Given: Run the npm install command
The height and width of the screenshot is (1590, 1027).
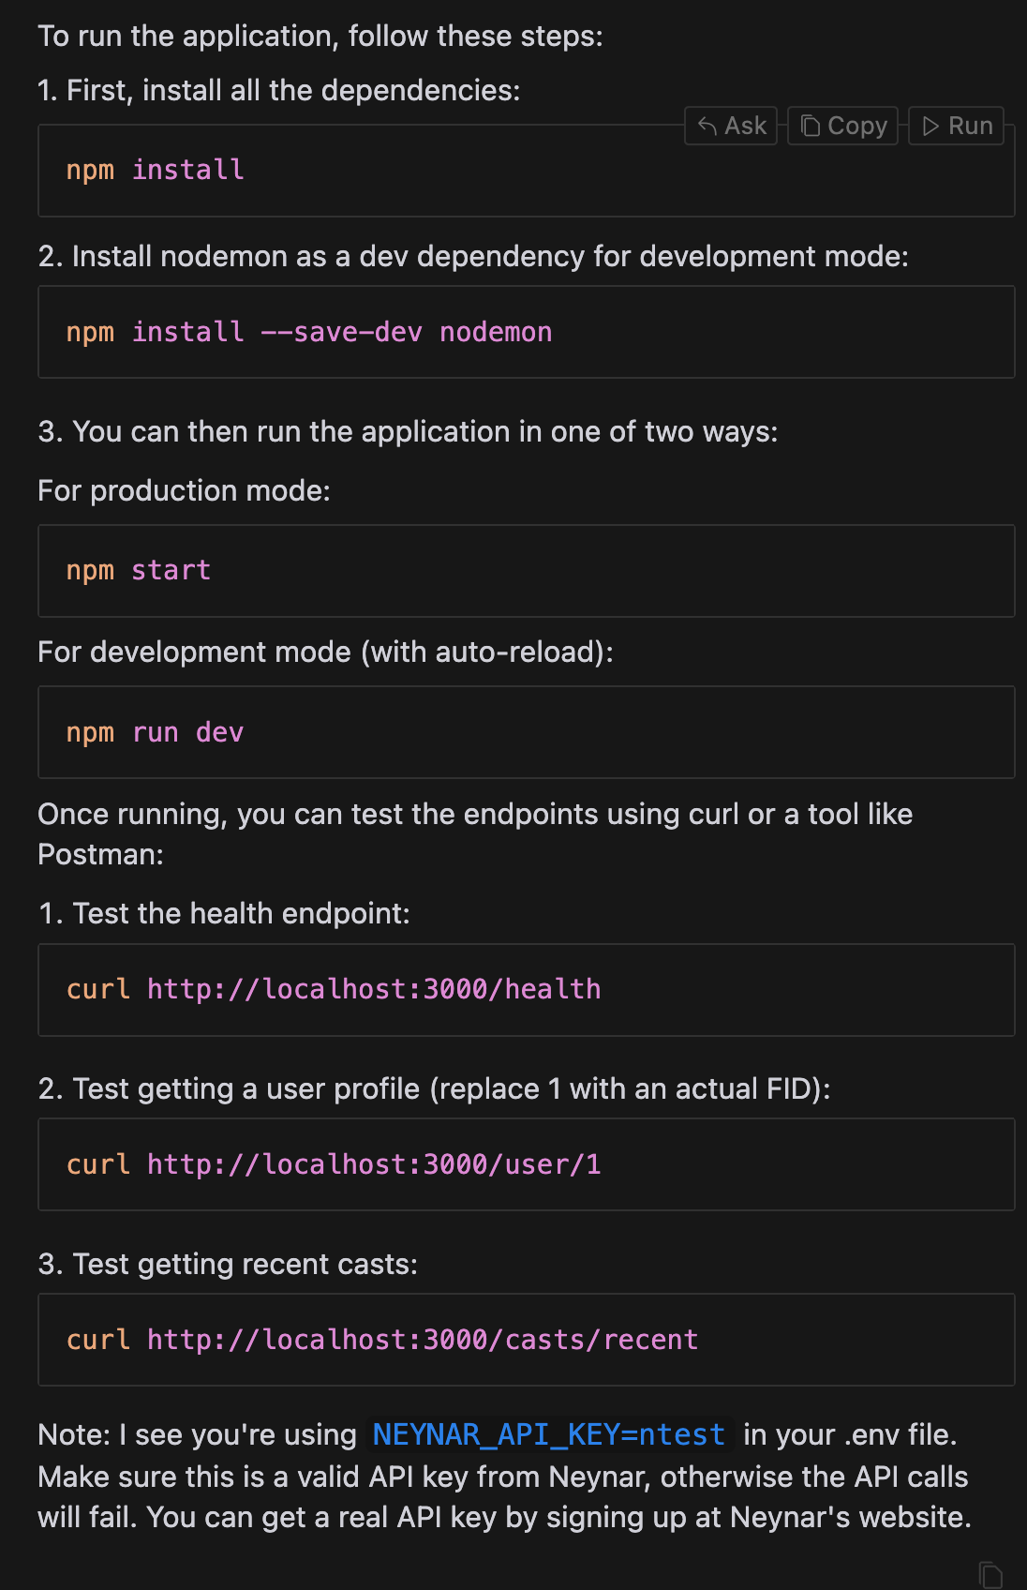Looking at the screenshot, I should tap(956, 126).
